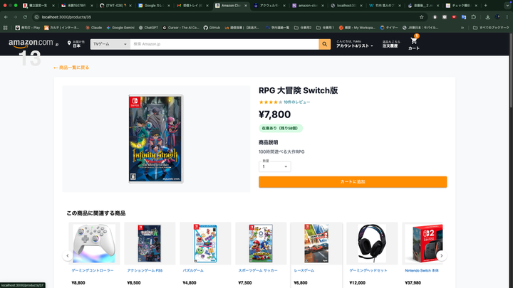
Task: Open the Chrome profile avatar
Action: (x=497, y=17)
